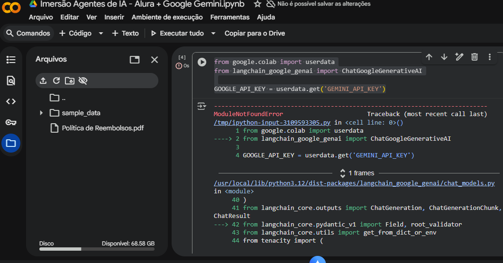Refresh the files list
The width and height of the screenshot is (503, 263).
[x=56, y=81]
